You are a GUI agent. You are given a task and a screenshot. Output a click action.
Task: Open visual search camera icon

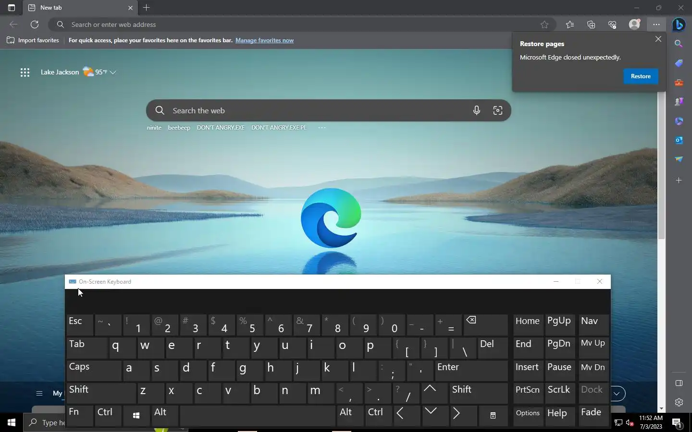point(498,110)
